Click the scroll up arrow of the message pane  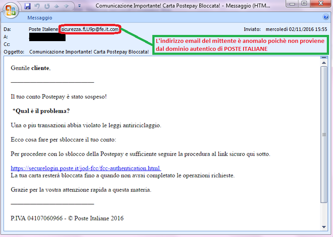pos(324,63)
